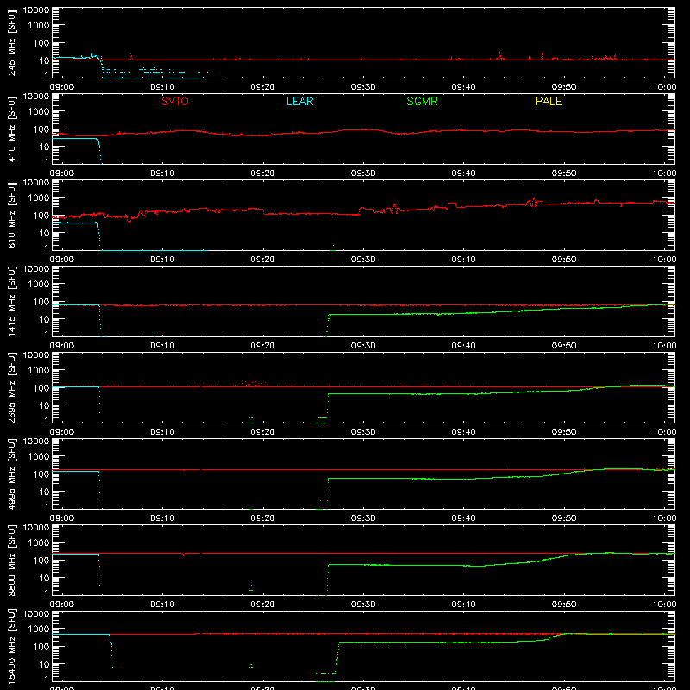Click the red SVTO legend label
This screenshot has height=690, width=690.
pos(175,101)
